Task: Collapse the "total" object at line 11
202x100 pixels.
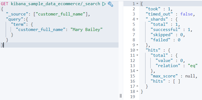Action: point(137,55)
